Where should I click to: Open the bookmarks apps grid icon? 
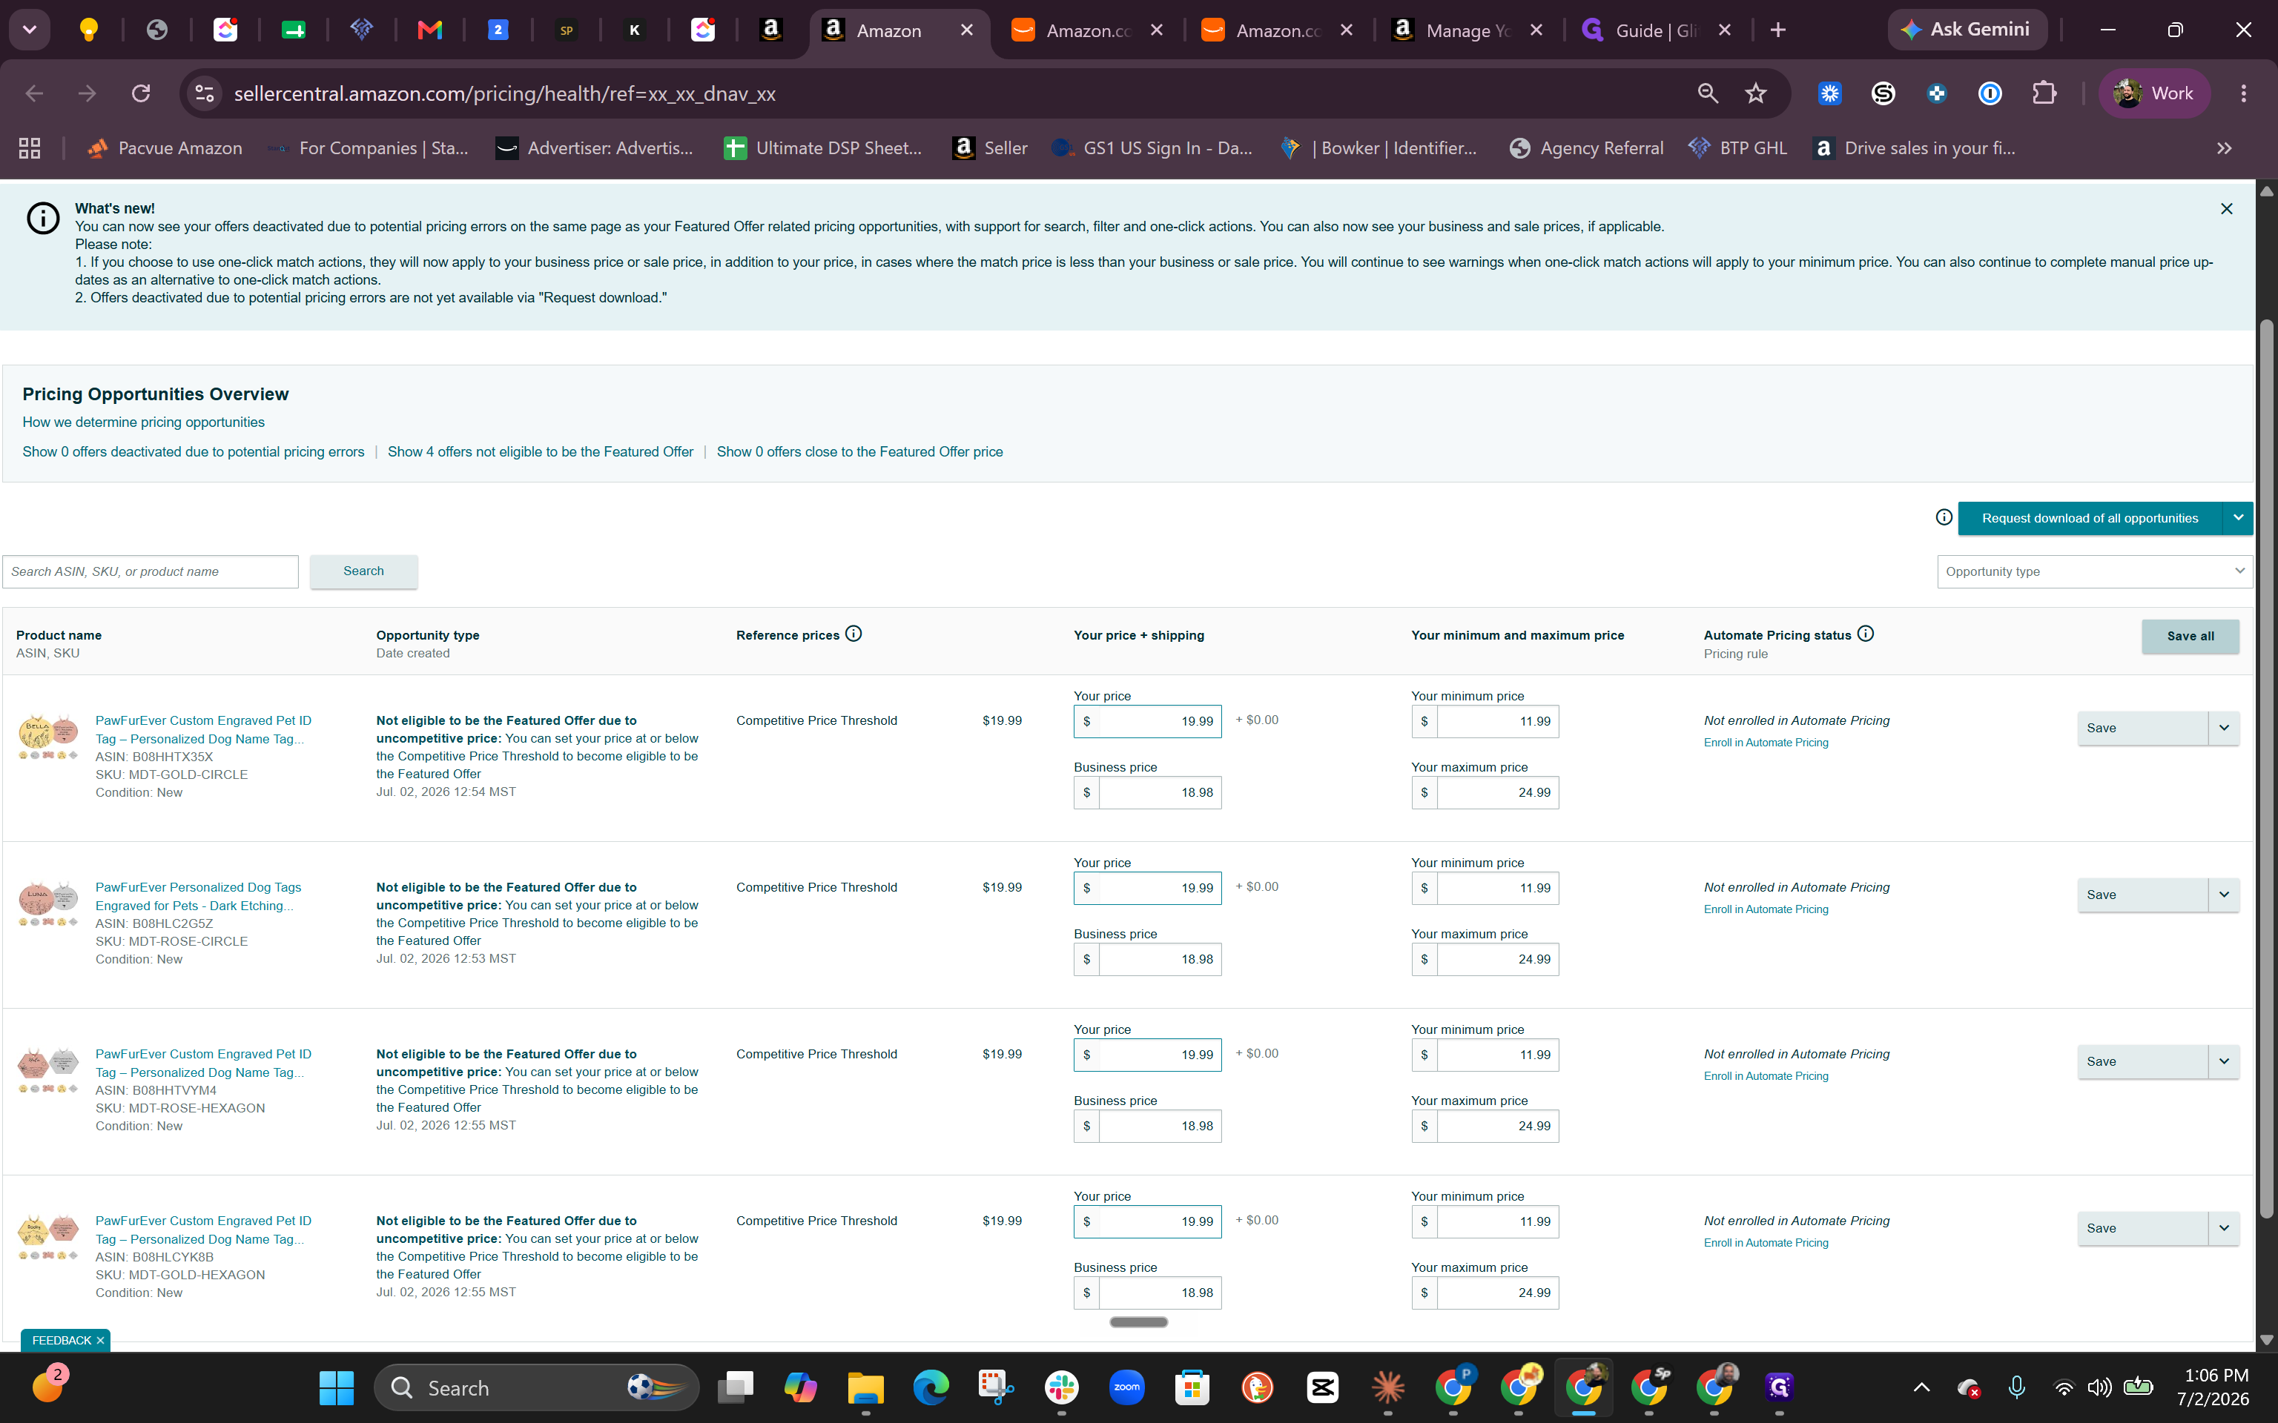[30, 147]
